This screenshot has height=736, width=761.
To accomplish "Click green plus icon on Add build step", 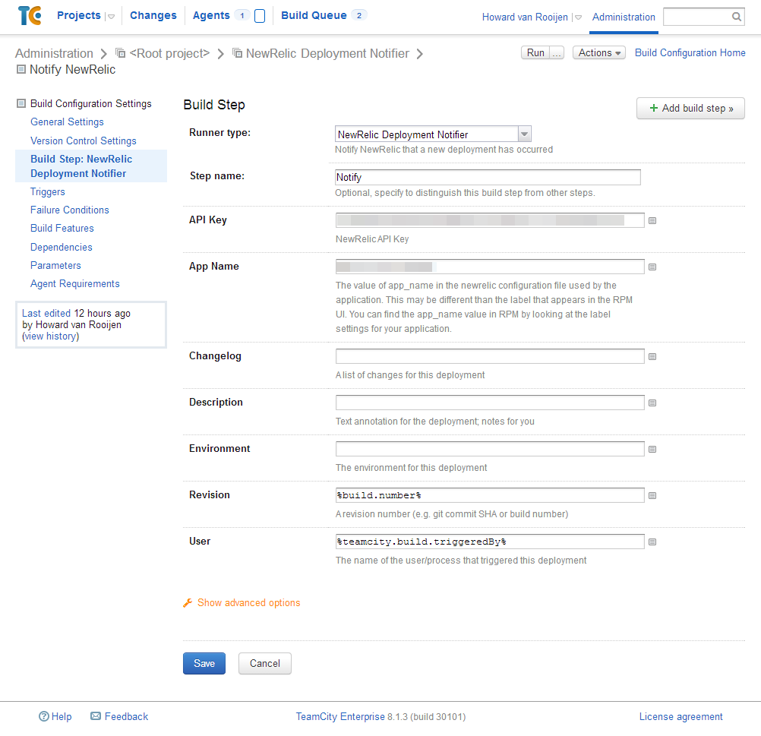I will click(654, 108).
